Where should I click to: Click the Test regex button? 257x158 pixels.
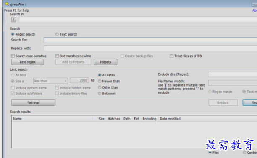coord(27,62)
